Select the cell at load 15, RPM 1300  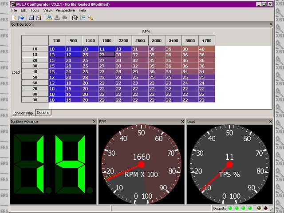click(106, 55)
